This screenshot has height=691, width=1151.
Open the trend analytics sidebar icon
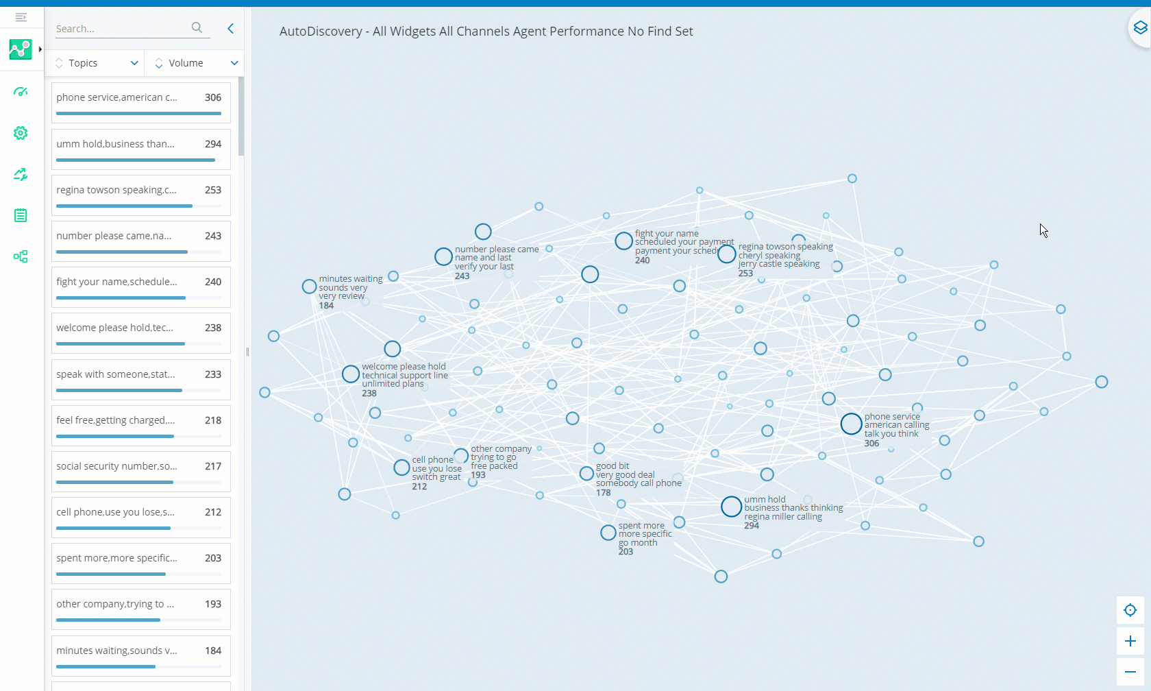click(21, 174)
